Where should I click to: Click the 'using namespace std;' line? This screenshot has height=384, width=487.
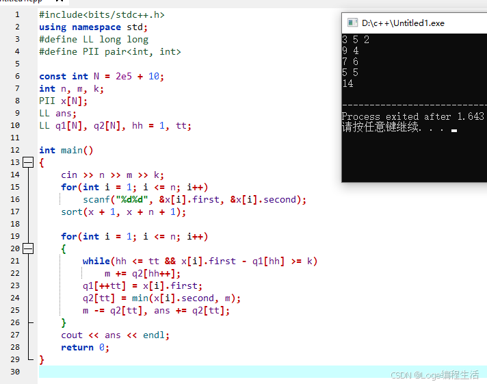tap(93, 27)
